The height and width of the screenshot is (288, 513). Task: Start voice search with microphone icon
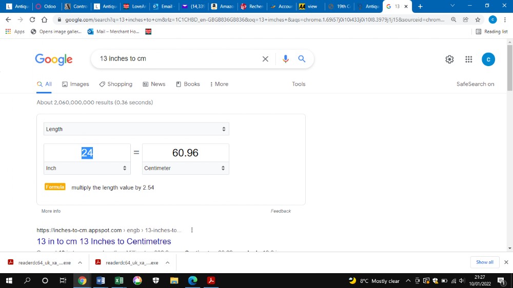pos(285,59)
